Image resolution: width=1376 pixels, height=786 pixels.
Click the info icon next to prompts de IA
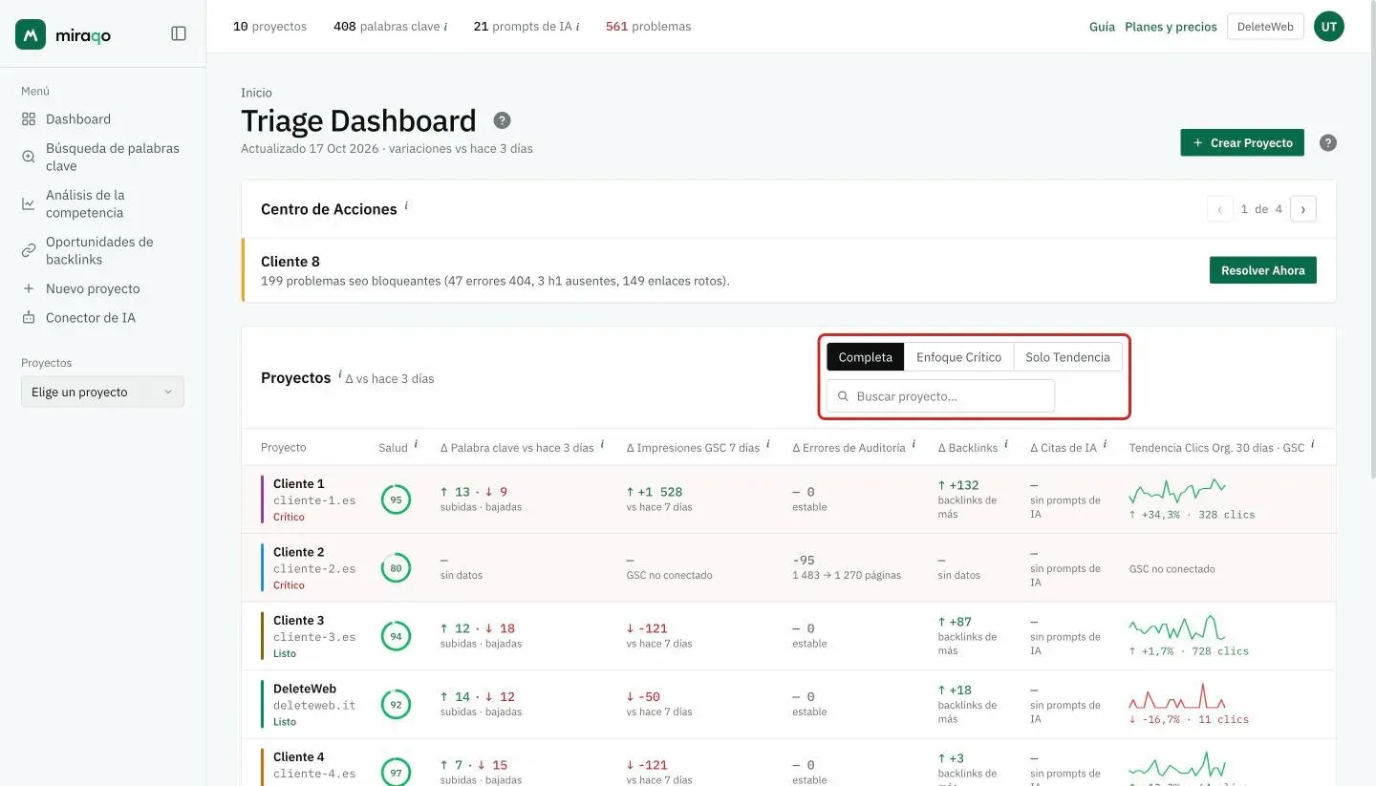578,27
